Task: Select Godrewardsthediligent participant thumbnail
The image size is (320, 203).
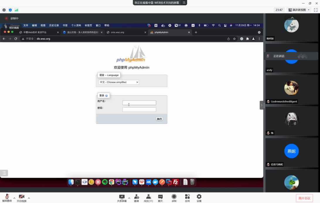Action: [x=292, y=90]
